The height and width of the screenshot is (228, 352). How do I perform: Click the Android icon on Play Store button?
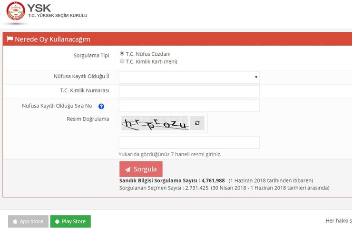pos(57,221)
